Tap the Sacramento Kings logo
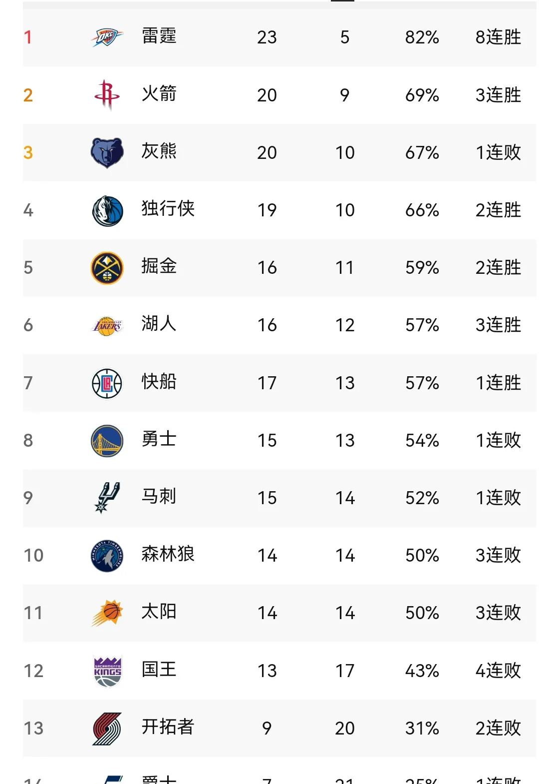This screenshot has height=784, width=539. (x=107, y=671)
